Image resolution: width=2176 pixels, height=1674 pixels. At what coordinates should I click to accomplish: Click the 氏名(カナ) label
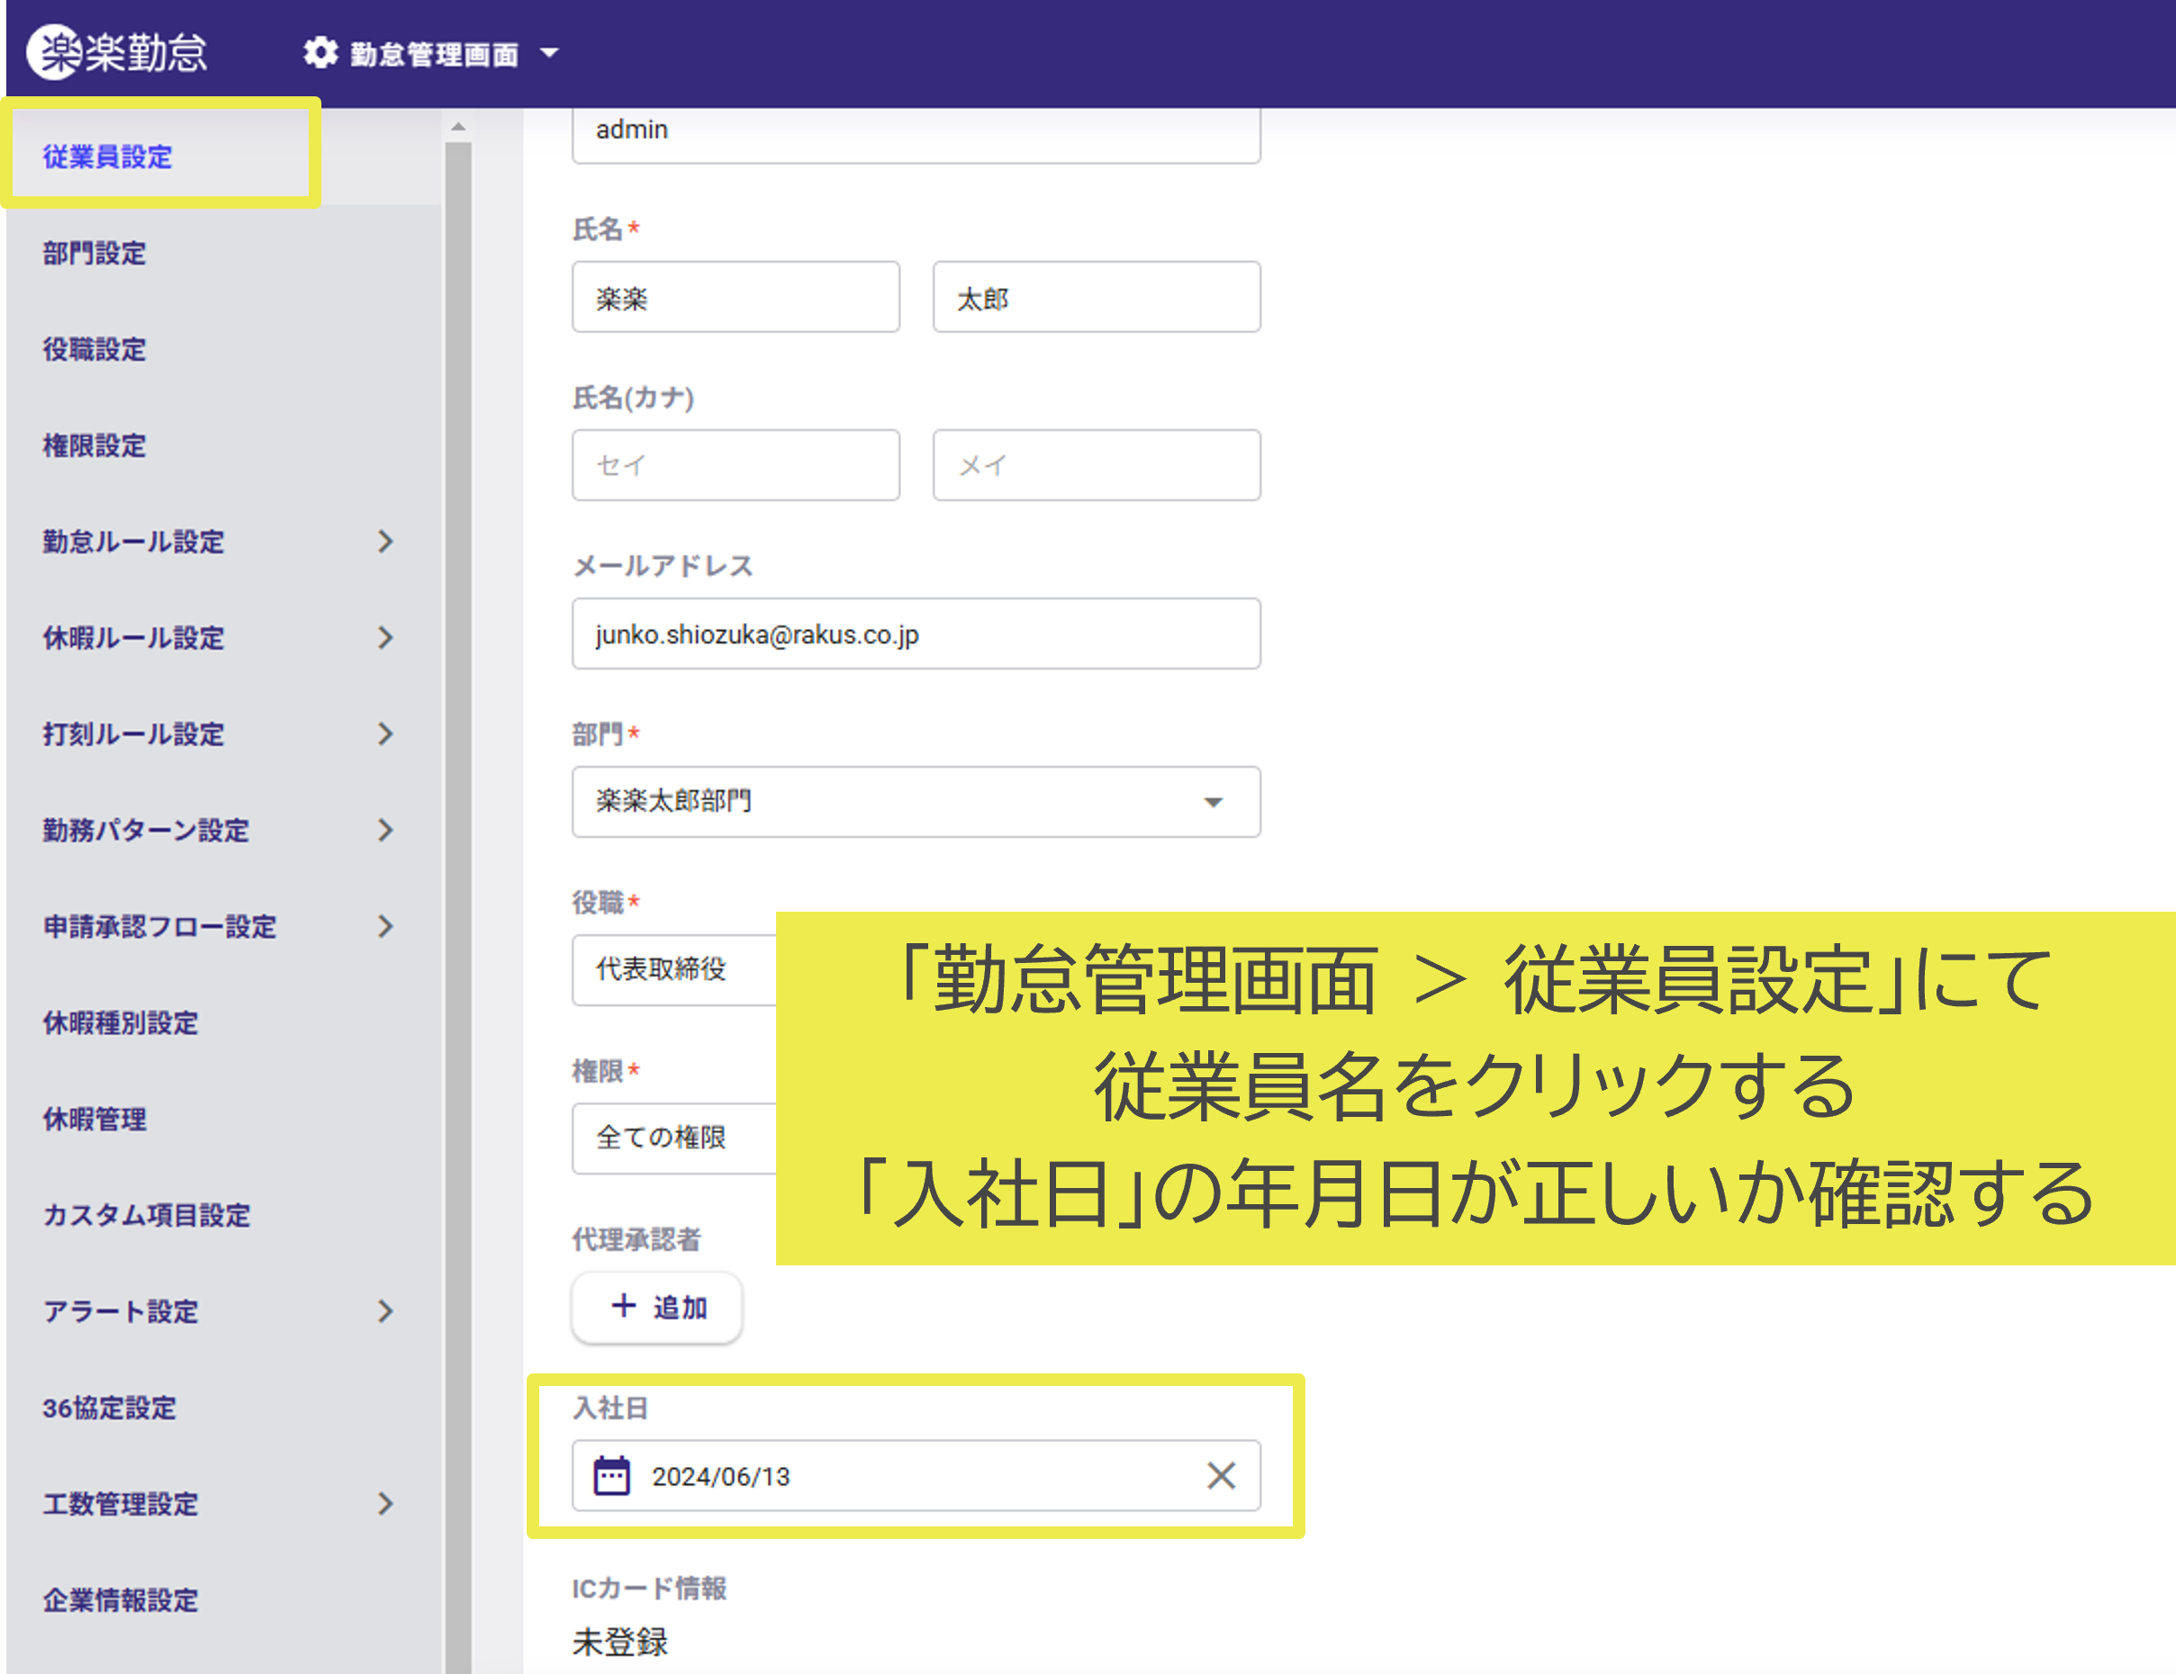[x=634, y=399]
